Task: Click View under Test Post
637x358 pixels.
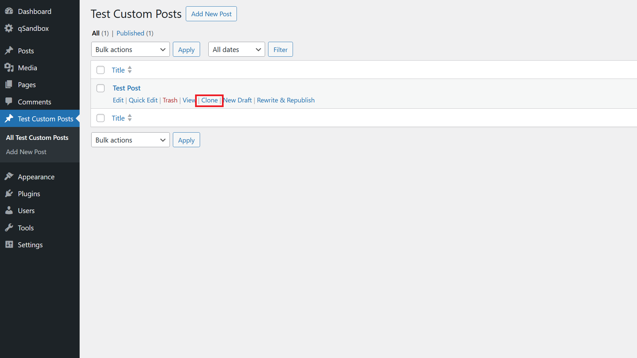Action: (189, 100)
